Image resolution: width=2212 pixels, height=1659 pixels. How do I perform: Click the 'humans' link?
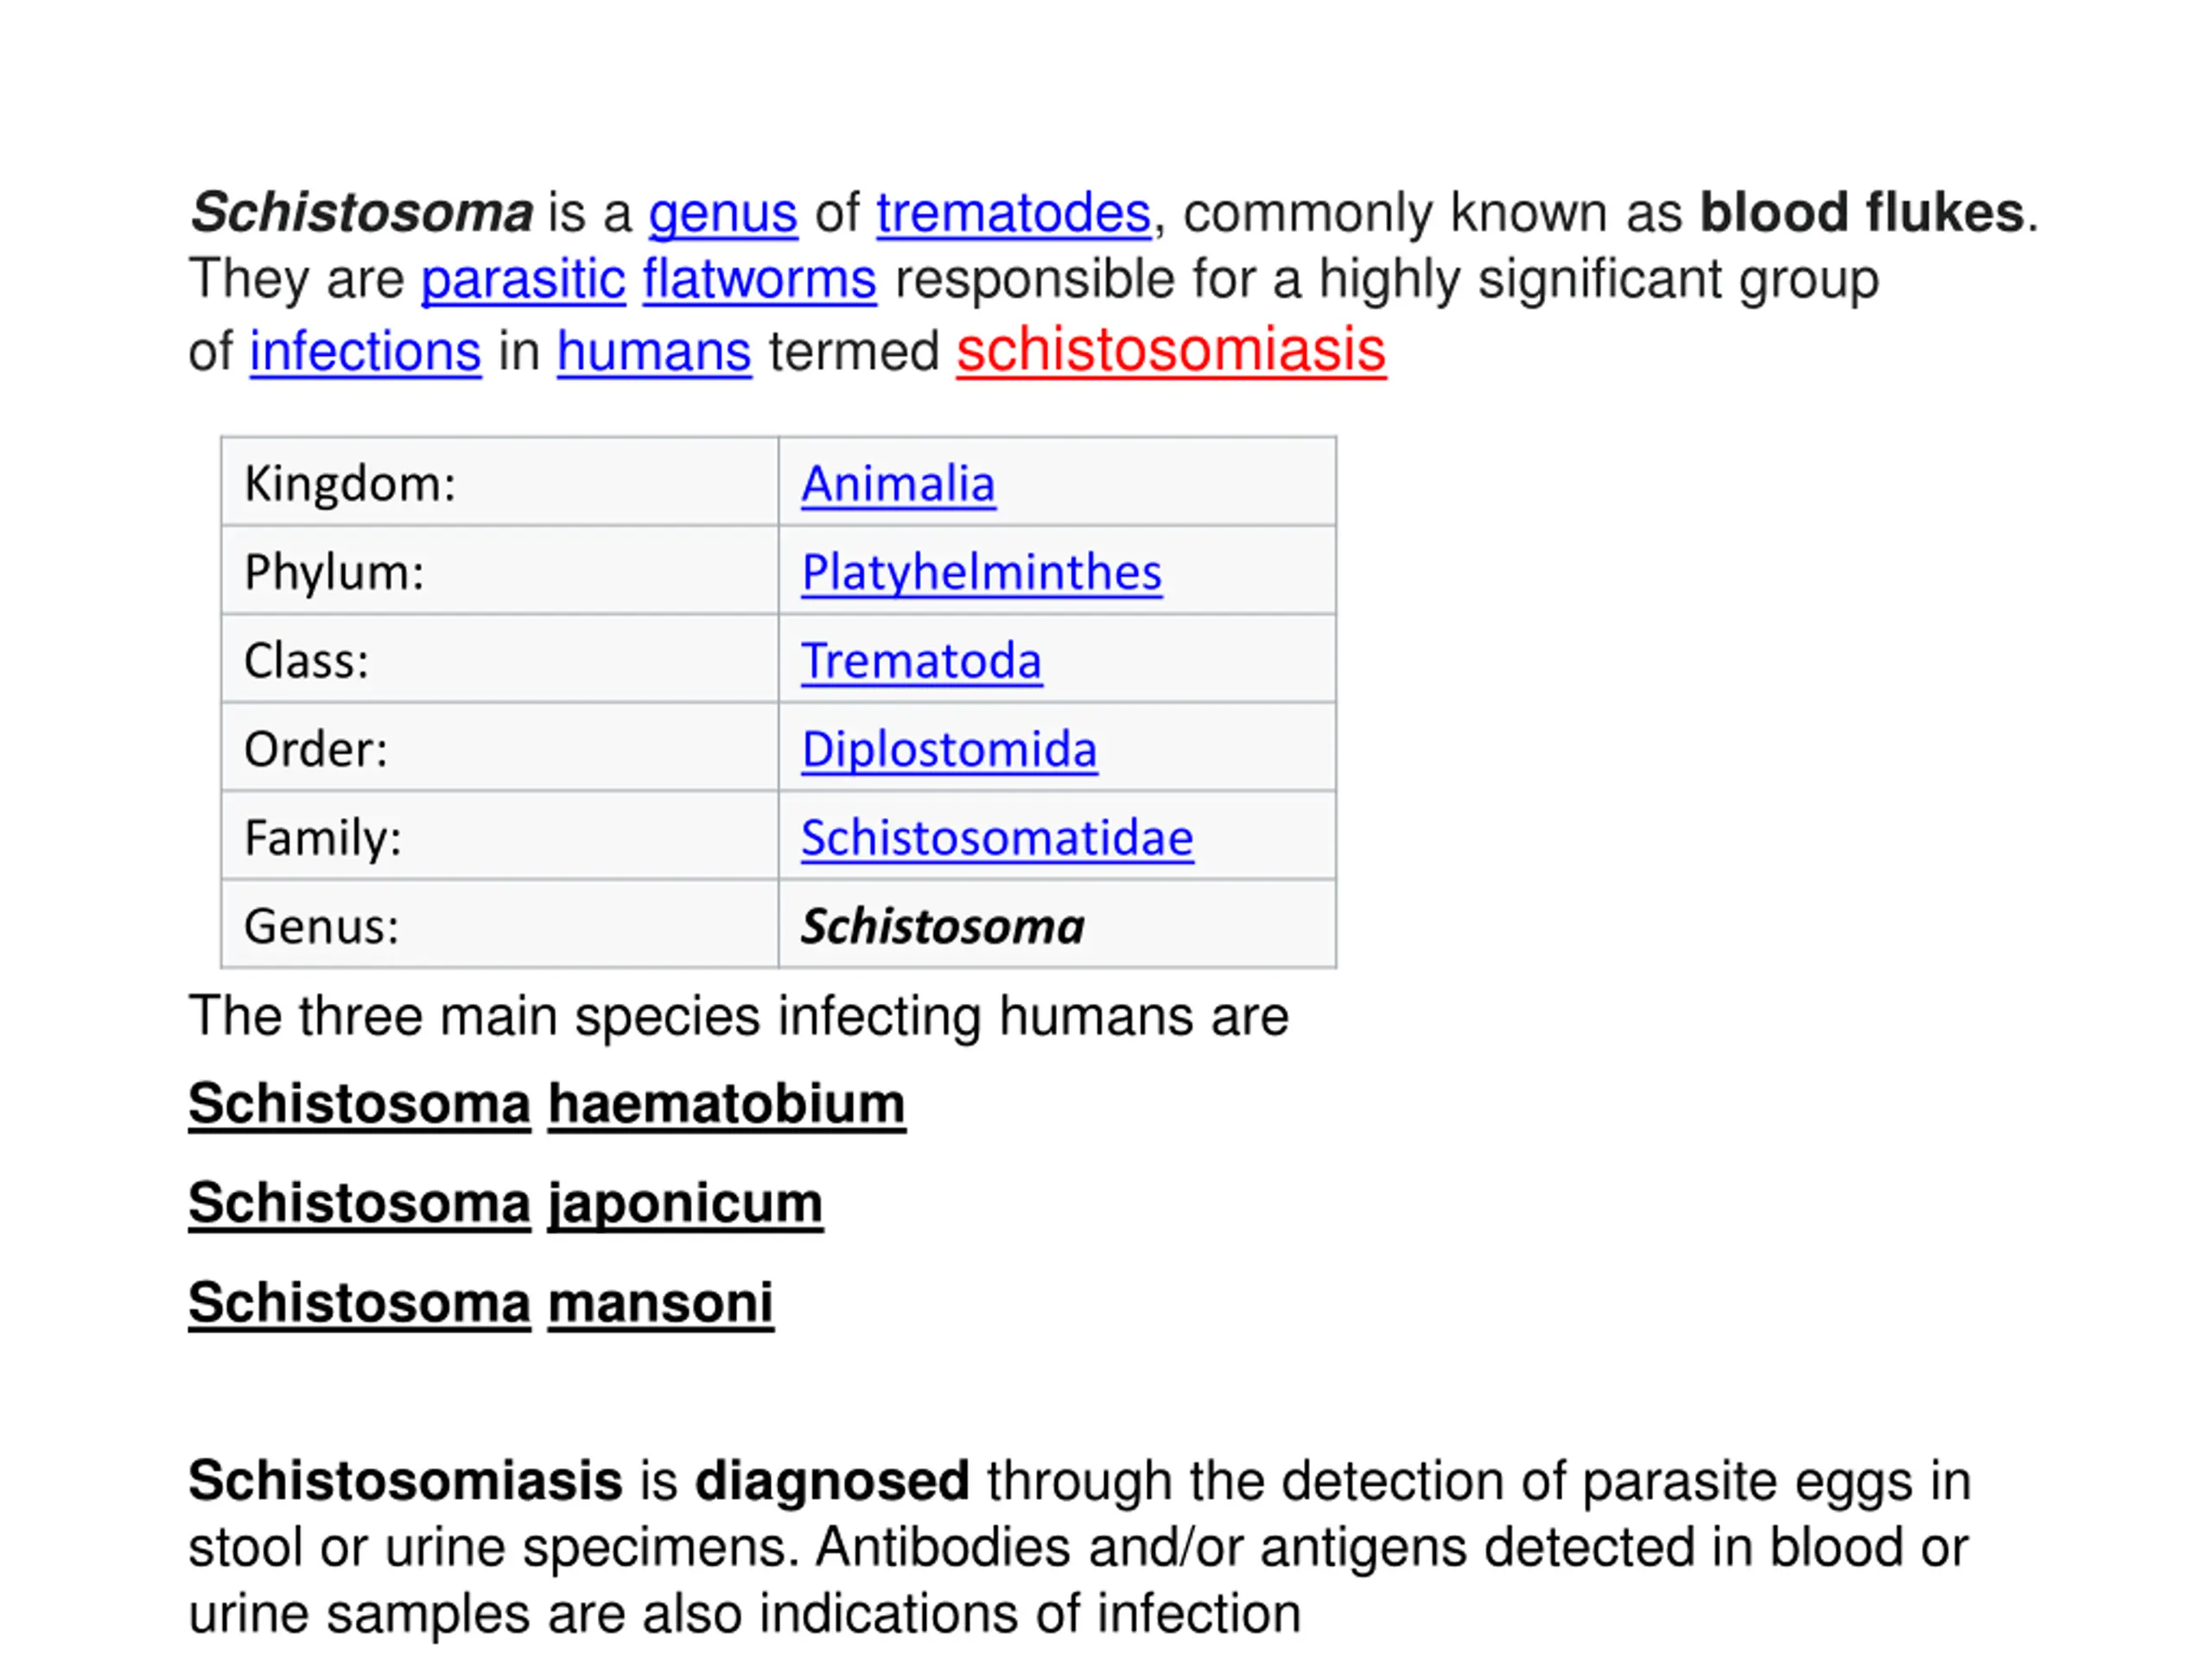(653, 352)
